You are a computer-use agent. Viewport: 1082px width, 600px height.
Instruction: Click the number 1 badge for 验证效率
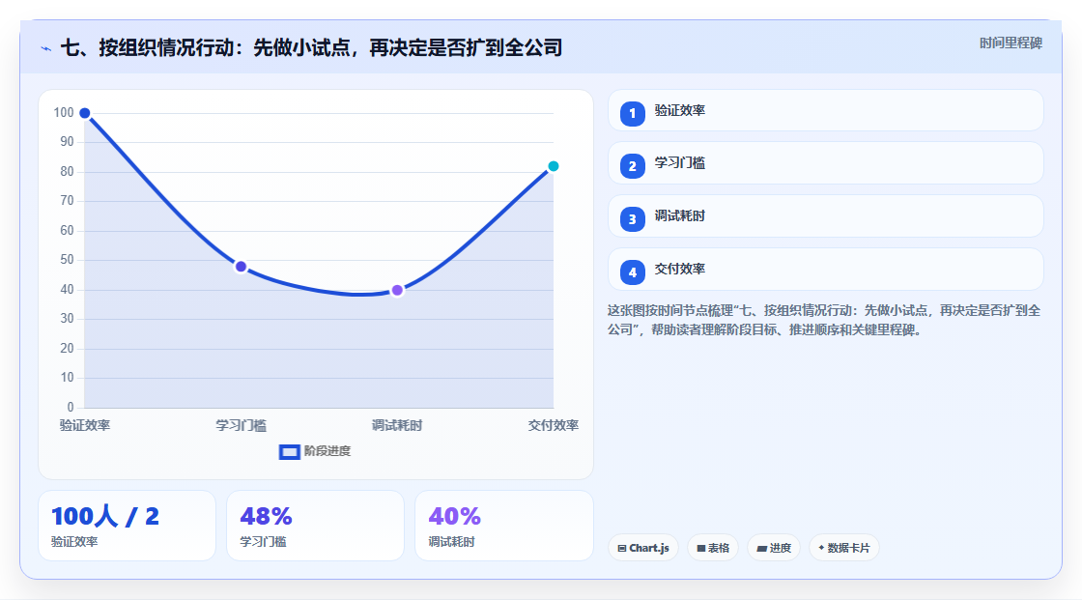tap(632, 113)
